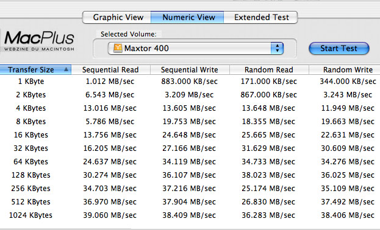Click the 39.060 MB/sec sequential read value
The height and width of the screenshot is (230, 380).
[110, 215]
